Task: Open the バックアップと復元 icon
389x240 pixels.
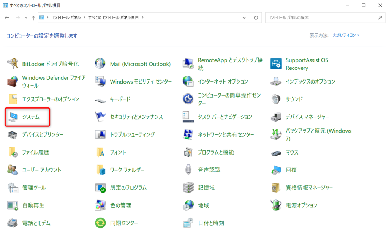Action: point(276,135)
